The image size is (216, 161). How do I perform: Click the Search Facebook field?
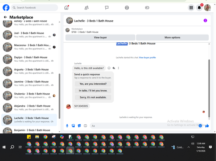click(35, 8)
